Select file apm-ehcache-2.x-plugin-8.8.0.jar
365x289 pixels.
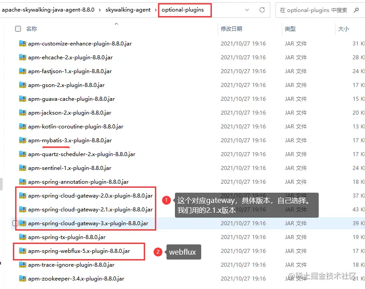70,58
